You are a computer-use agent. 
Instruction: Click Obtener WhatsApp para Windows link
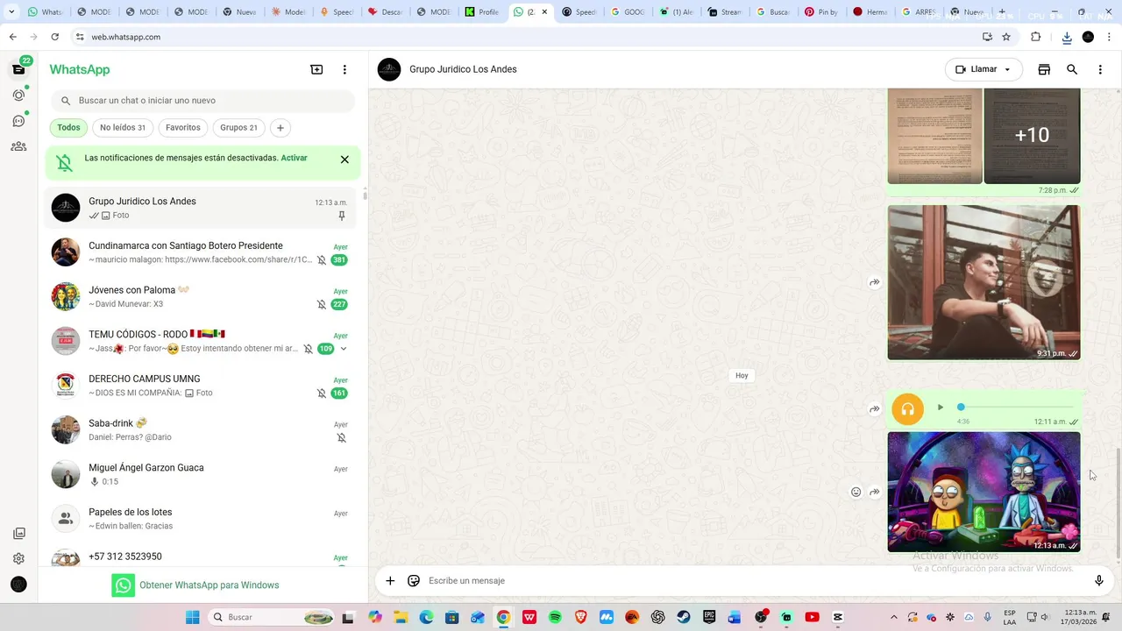pos(195,585)
